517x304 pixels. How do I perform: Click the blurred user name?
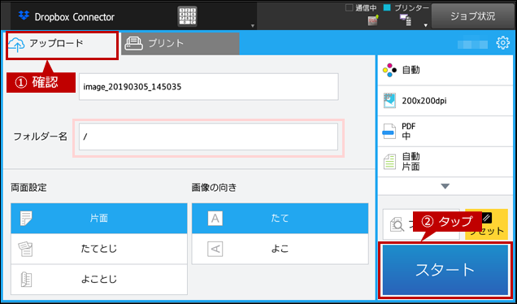[473, 44]
